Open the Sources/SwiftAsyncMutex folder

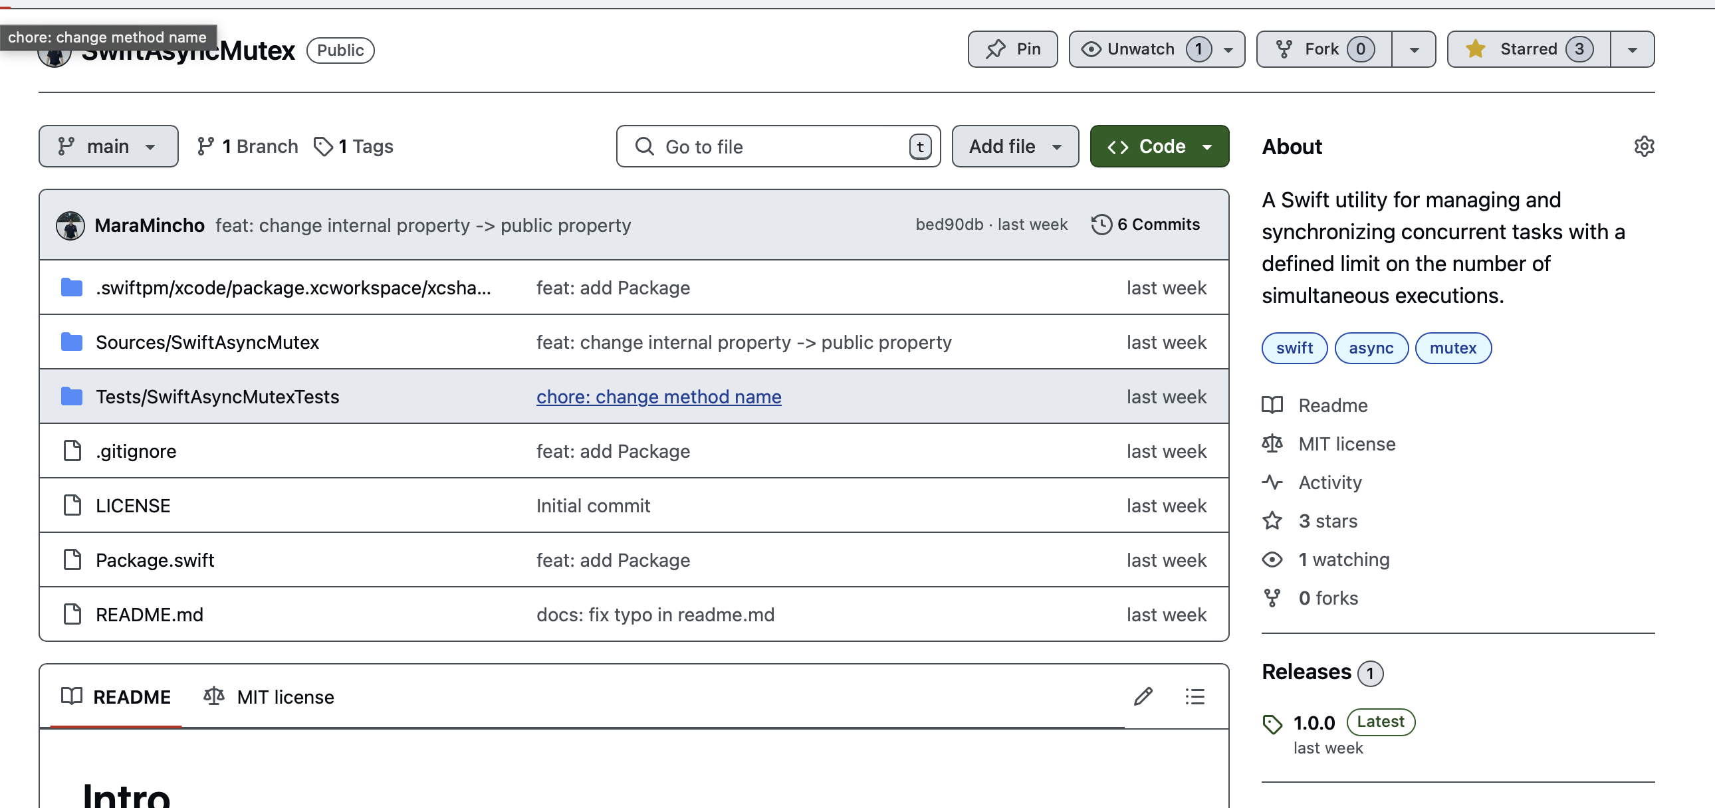point(207,342)
